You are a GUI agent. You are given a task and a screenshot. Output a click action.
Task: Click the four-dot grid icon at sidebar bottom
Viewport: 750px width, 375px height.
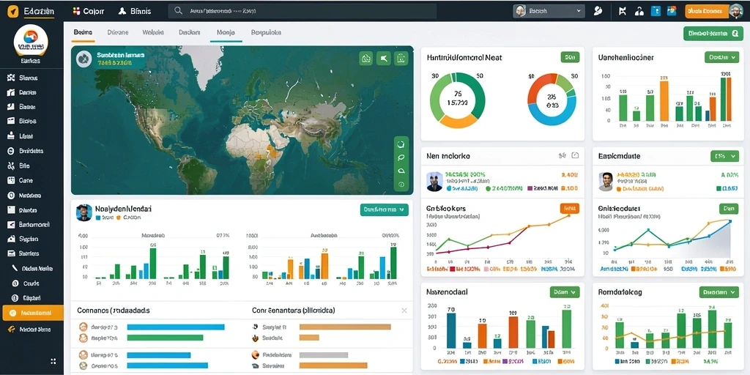(x=53, y=361)
